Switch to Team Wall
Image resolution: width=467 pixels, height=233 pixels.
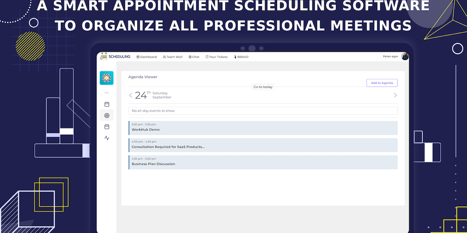pos(172,57)
